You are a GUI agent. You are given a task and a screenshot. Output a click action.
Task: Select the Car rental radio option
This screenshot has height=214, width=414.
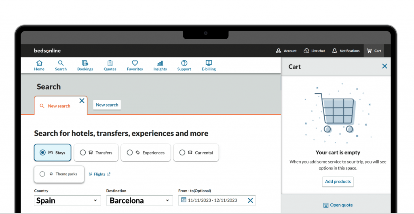click(x=196, y=153)
